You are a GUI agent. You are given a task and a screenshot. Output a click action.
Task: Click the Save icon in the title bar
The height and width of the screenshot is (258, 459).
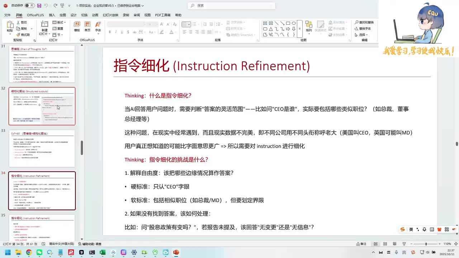coord(39,6)
